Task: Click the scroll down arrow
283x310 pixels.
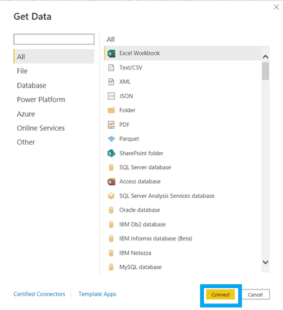Action: 266,262
